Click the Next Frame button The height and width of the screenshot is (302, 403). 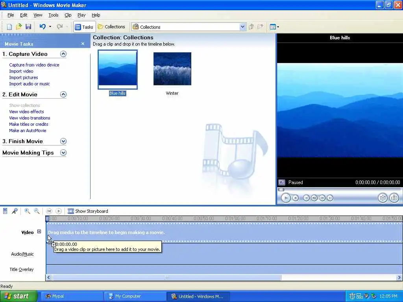click(x=322, y=198)
